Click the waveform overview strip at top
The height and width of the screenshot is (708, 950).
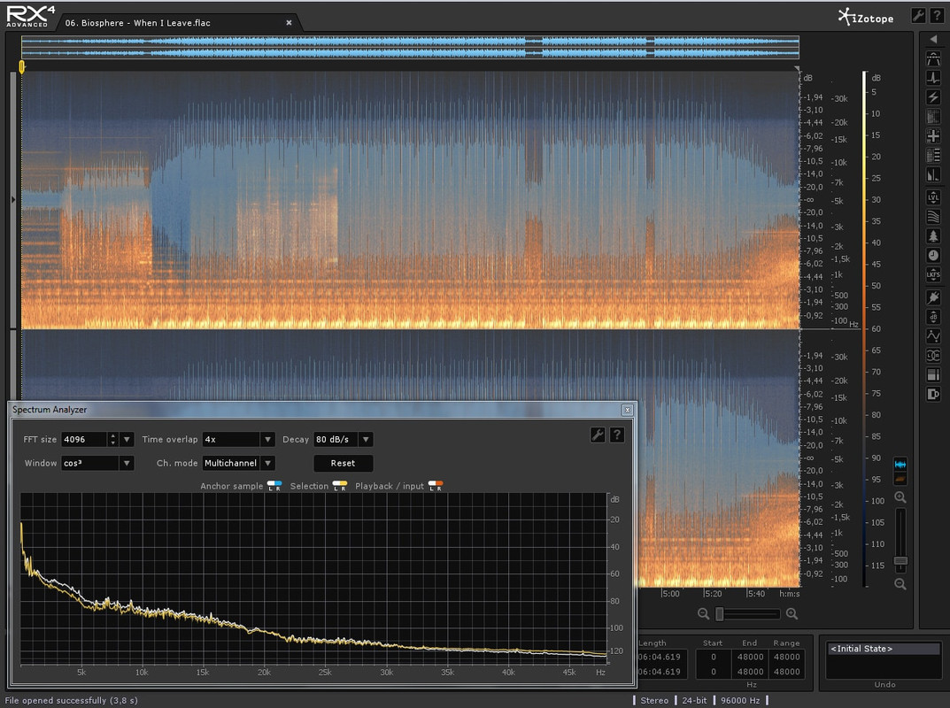[410, 47]
